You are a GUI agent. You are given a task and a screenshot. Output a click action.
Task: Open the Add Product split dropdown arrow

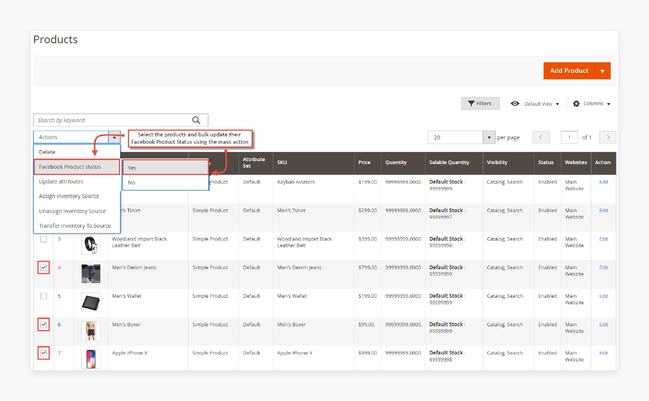603,71
